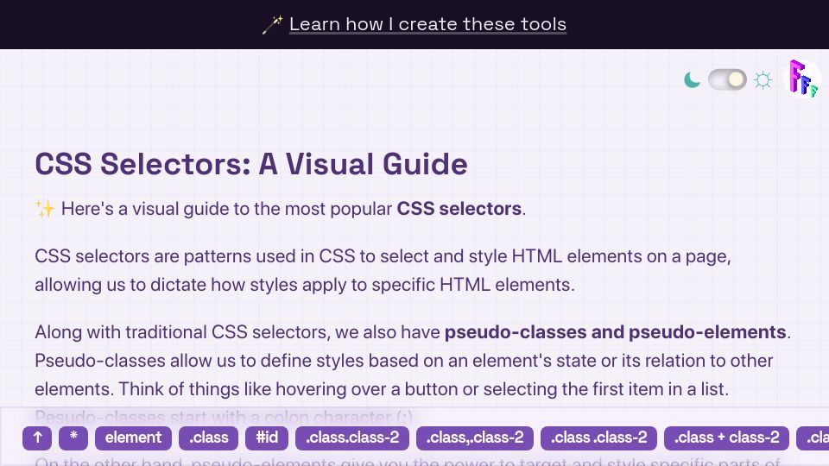Select the universal * selector chip
The width and height of the screenshot is (829, 466).
click(73, 438)
